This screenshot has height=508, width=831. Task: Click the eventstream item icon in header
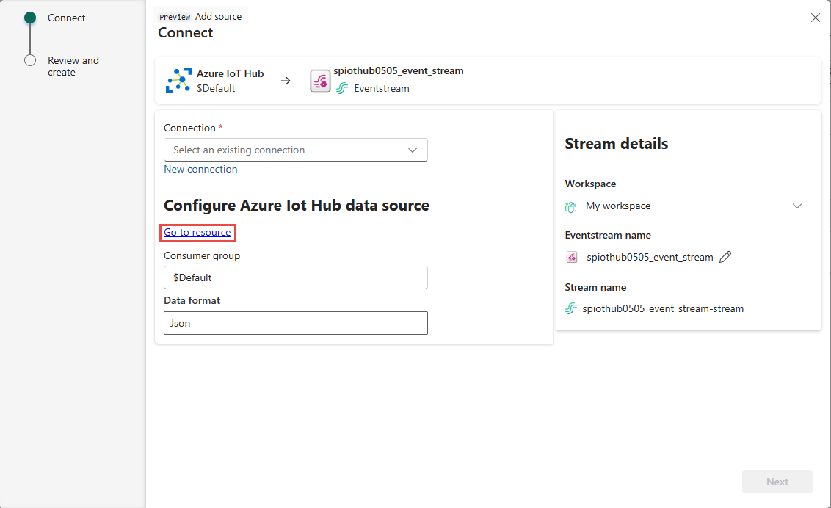[320, 81]
